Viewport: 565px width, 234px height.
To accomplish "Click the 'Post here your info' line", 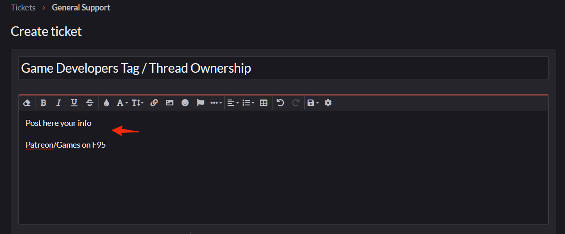I will coord(59,123).
